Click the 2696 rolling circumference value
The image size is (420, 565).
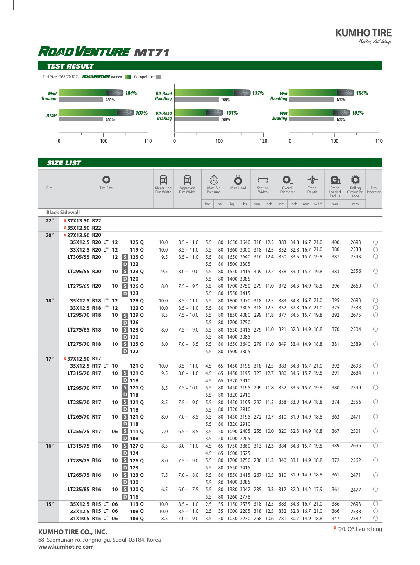pos(356,446)
